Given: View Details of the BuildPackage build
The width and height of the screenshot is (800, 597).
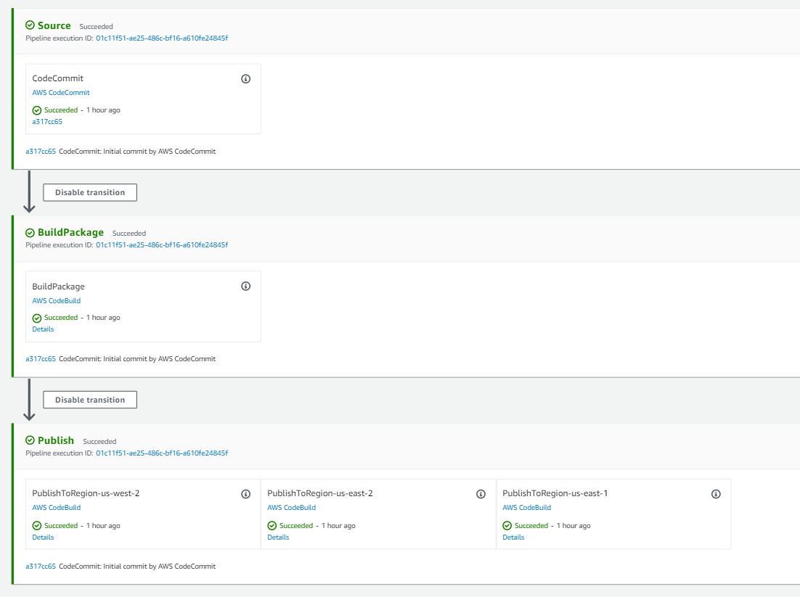Looking at the screenshot, I should point(42,329).
